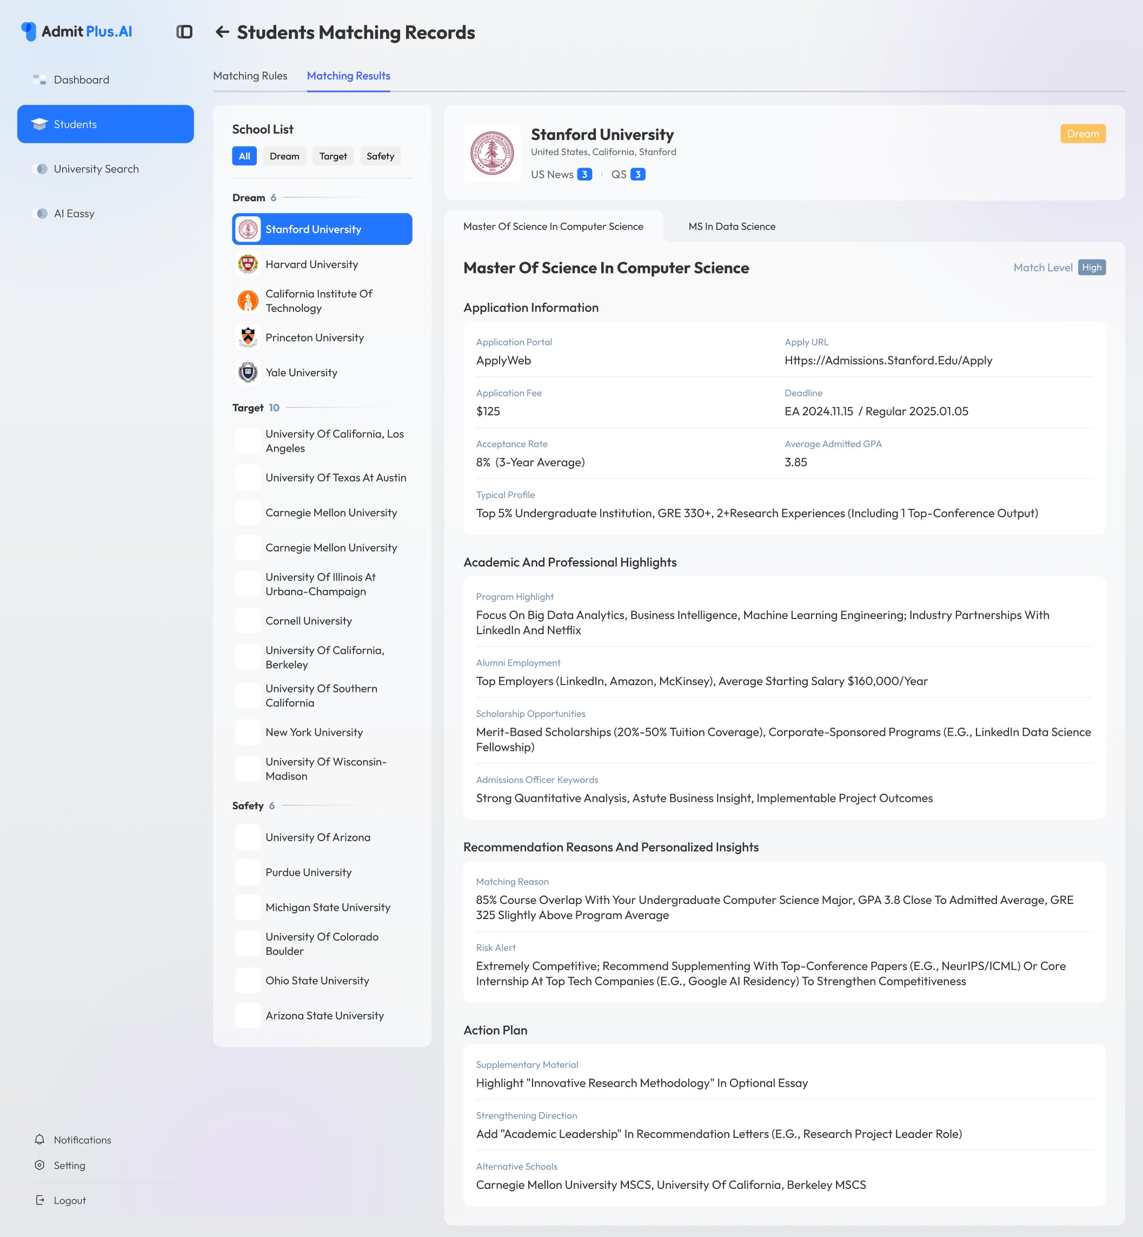
Task: Switch to the Matching Rules tab
Action: [x=250, y=76]
